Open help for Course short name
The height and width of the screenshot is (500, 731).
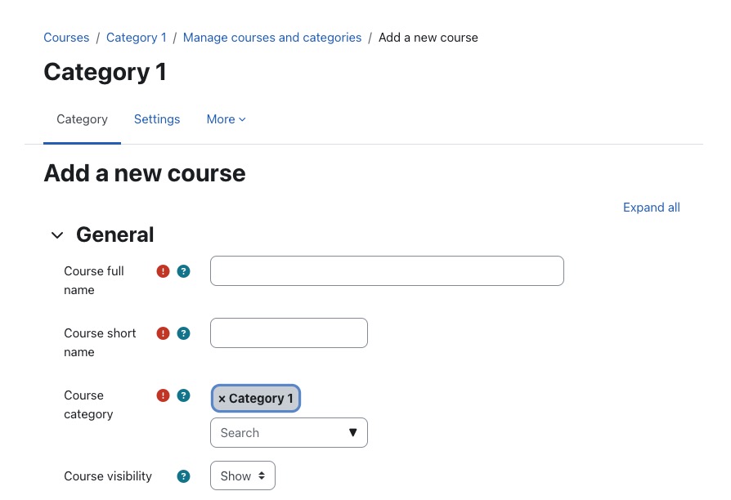coord(183,333)
